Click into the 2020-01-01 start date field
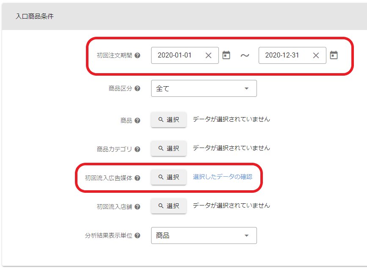 coord(176,55)
